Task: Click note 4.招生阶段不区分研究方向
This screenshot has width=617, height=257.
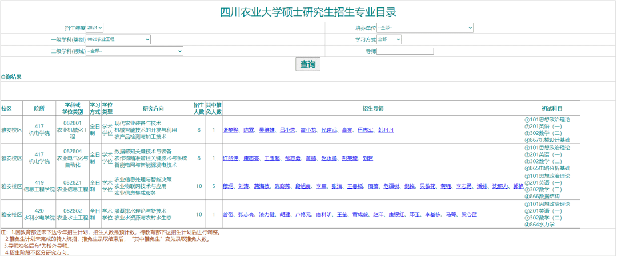Action: click(38, 252)
